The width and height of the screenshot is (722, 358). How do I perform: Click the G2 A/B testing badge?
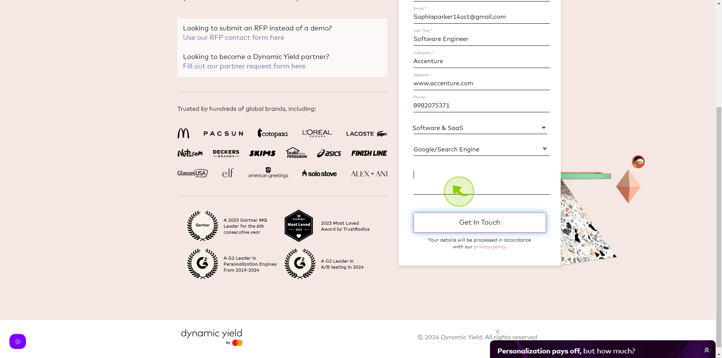300,264
